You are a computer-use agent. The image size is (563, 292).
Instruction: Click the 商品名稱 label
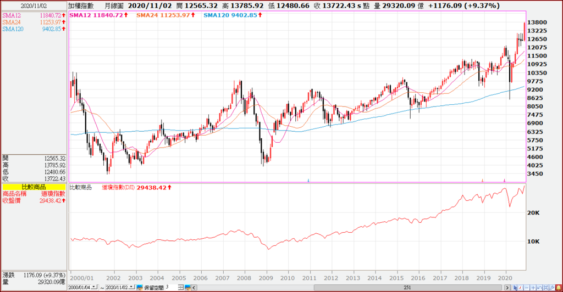[14, 193]
